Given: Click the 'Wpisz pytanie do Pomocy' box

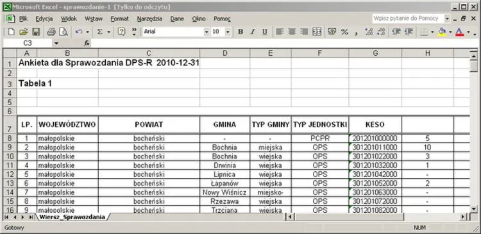Looking at the screenshot, I should click(x=408, y=19).
